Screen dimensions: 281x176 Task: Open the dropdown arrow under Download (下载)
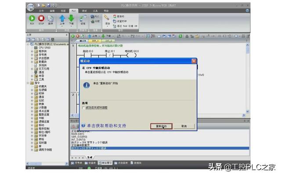(x=71, y=26)
